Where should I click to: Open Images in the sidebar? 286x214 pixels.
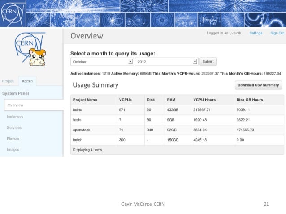(13, 150)
